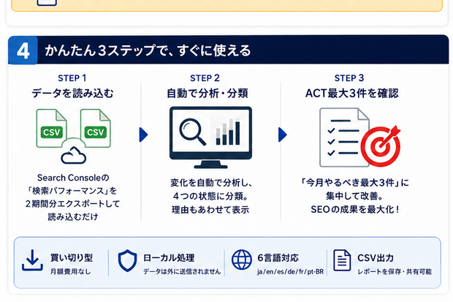Viewport: 453px width, 302px height.
Task: Click the STEP 1 label
Action: pyautogui.click(x=72, y=78)
